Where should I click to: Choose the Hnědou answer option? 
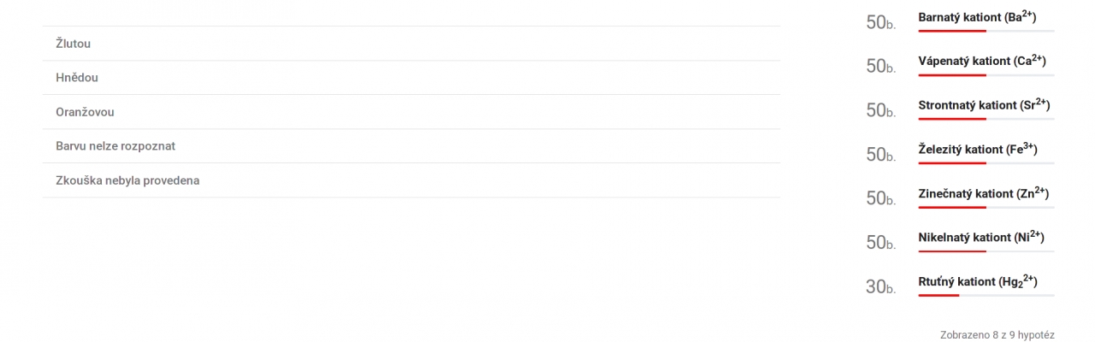pos(77,78)
